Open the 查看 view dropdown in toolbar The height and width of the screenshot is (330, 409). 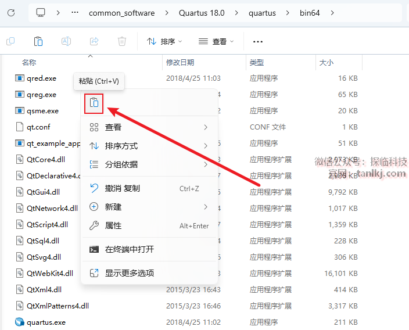(x=216, y=41)
